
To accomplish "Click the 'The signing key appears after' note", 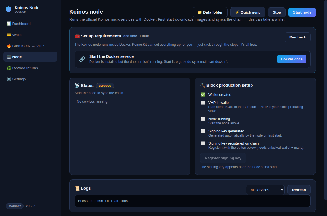I will tap(239, 167).
